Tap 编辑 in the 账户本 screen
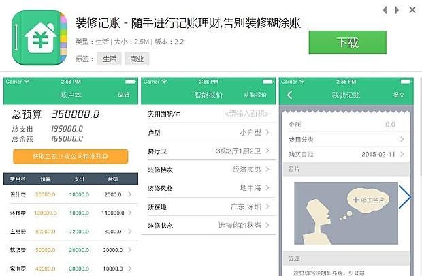The height and width of the screenshot is (276, 422). point(123,95)
